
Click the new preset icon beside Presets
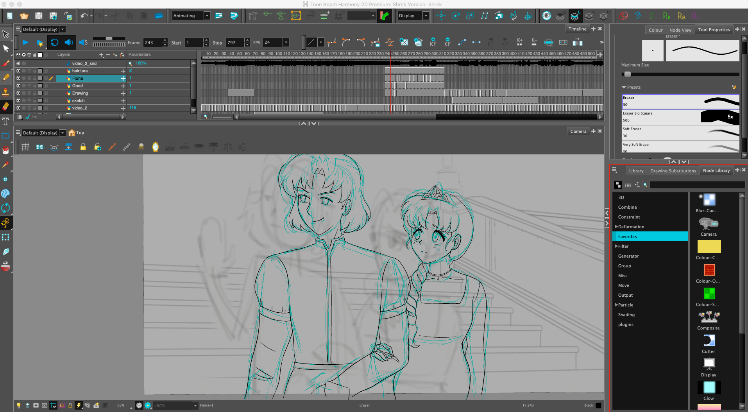(x=734, y=87)
